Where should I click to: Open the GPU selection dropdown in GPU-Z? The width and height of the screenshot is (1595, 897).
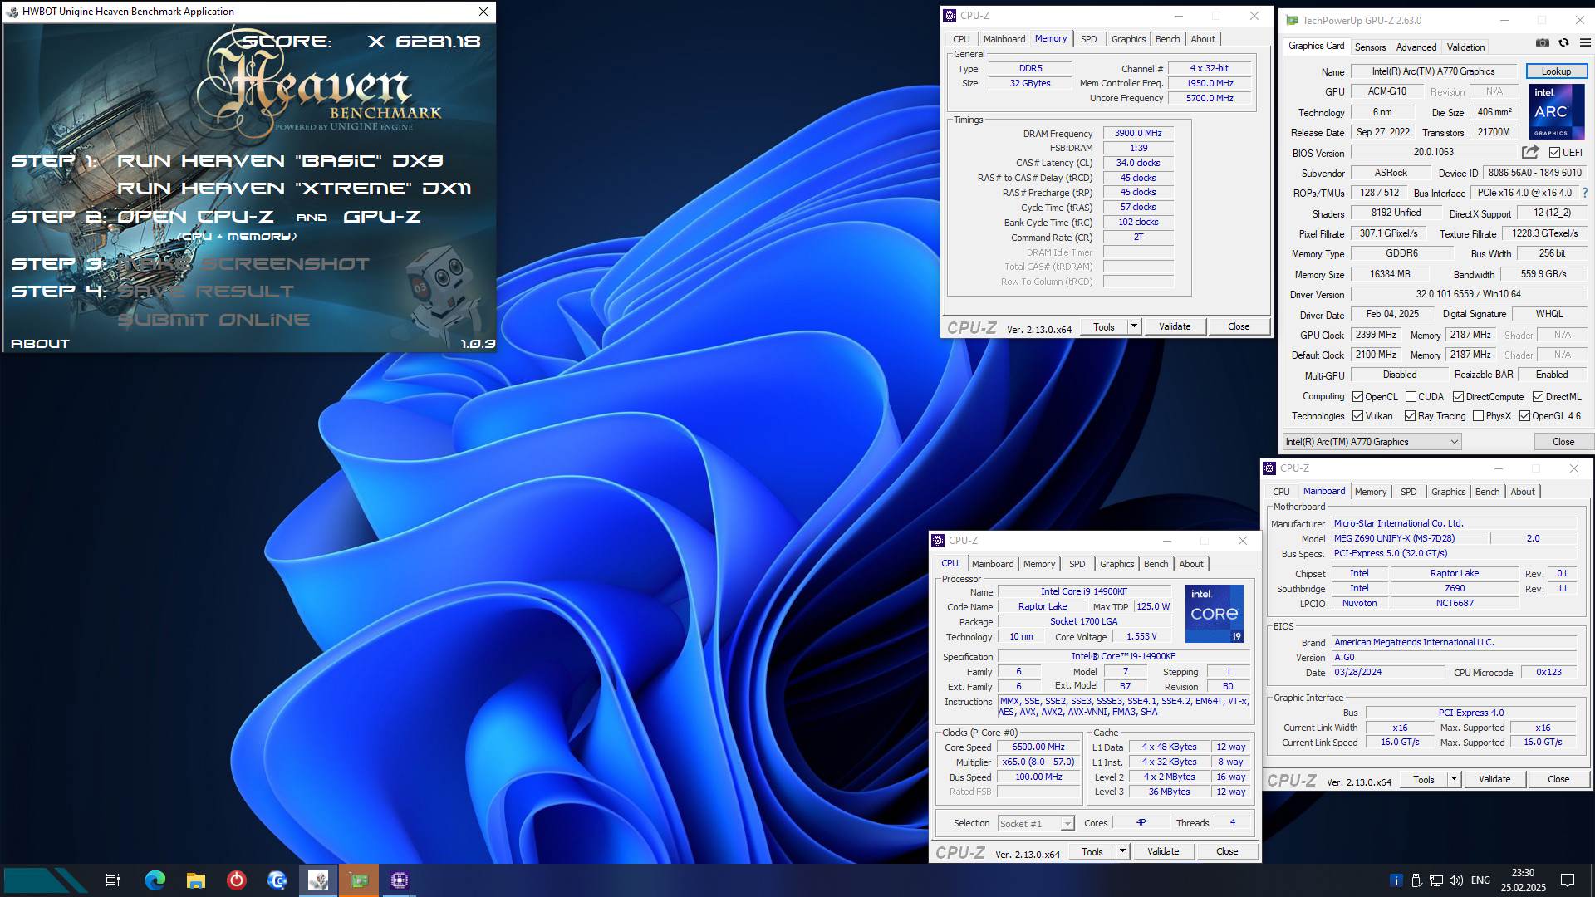1372,442
